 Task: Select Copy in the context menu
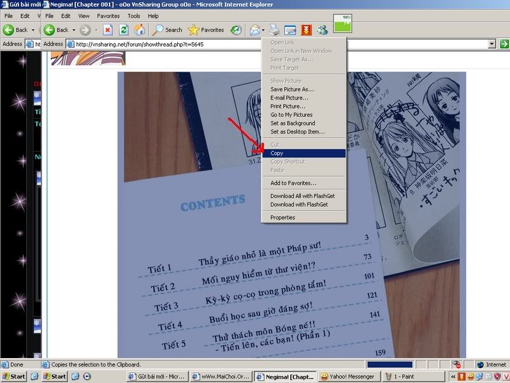click(x=304, y=153)
